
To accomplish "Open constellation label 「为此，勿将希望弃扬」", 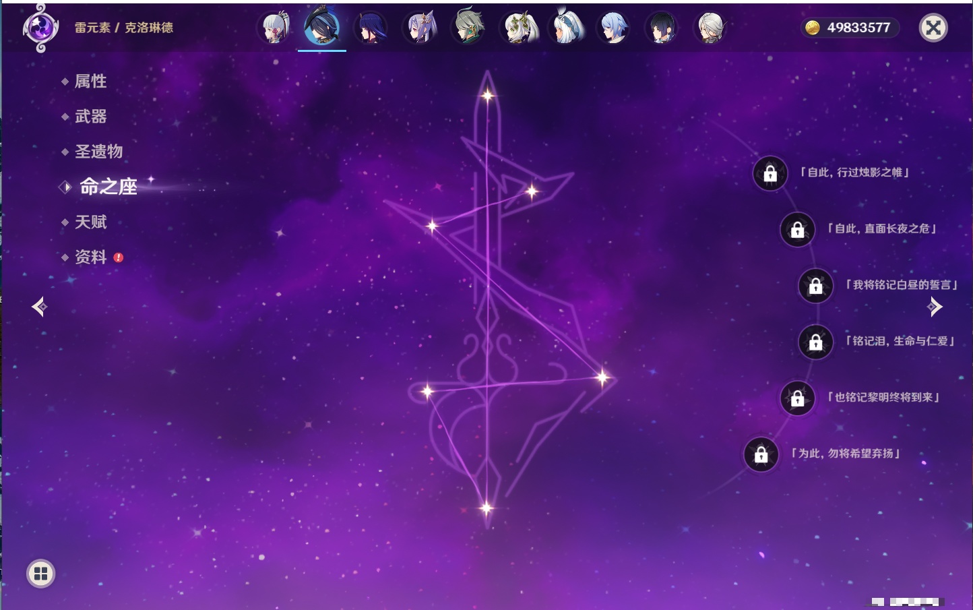I will coord(846,453).
